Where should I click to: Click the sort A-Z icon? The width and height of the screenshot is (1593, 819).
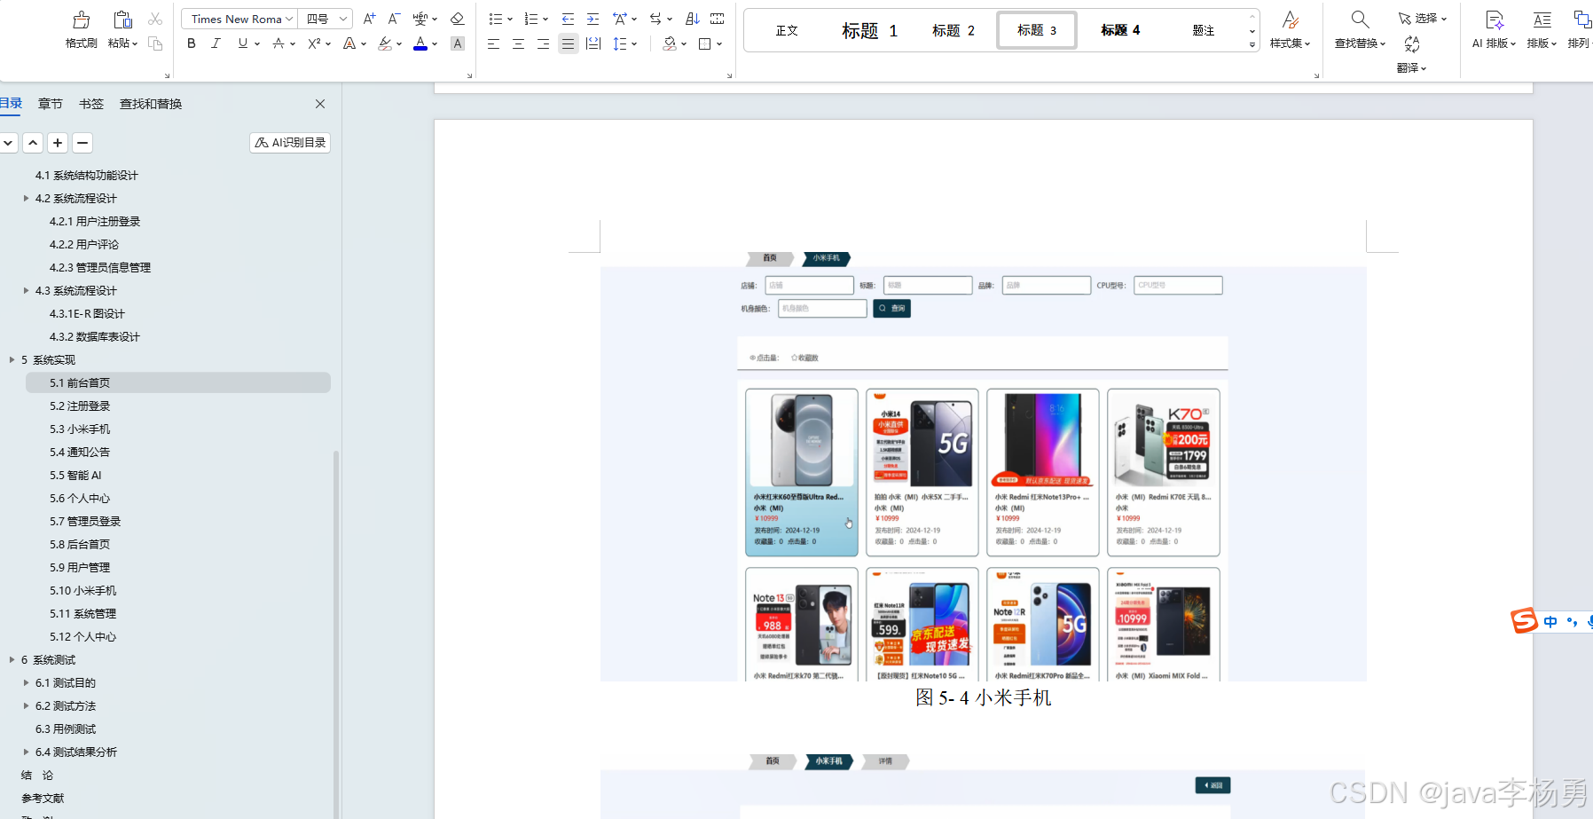[693, 19]
